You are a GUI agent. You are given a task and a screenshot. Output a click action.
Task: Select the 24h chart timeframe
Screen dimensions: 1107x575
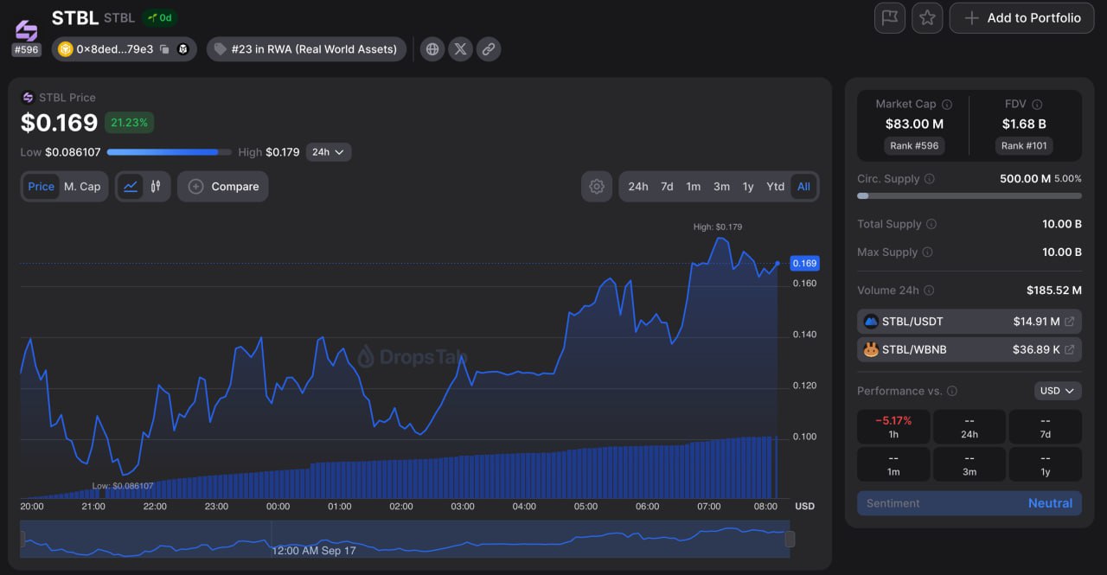coord(638,187)
